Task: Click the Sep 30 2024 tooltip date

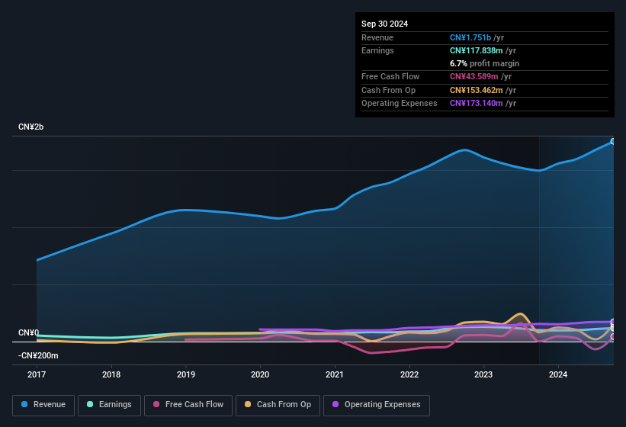Action: tap(384, 24)
